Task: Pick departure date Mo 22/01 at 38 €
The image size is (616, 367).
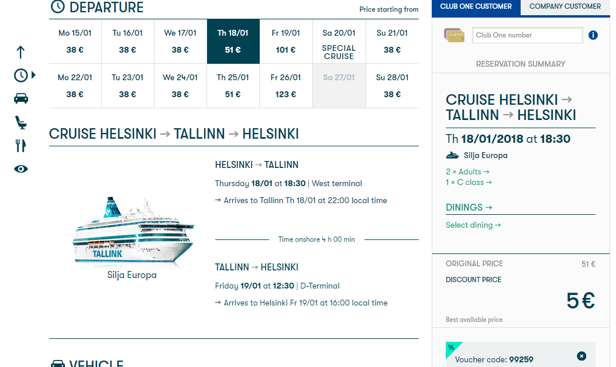Action: click(x=75, y=85)
